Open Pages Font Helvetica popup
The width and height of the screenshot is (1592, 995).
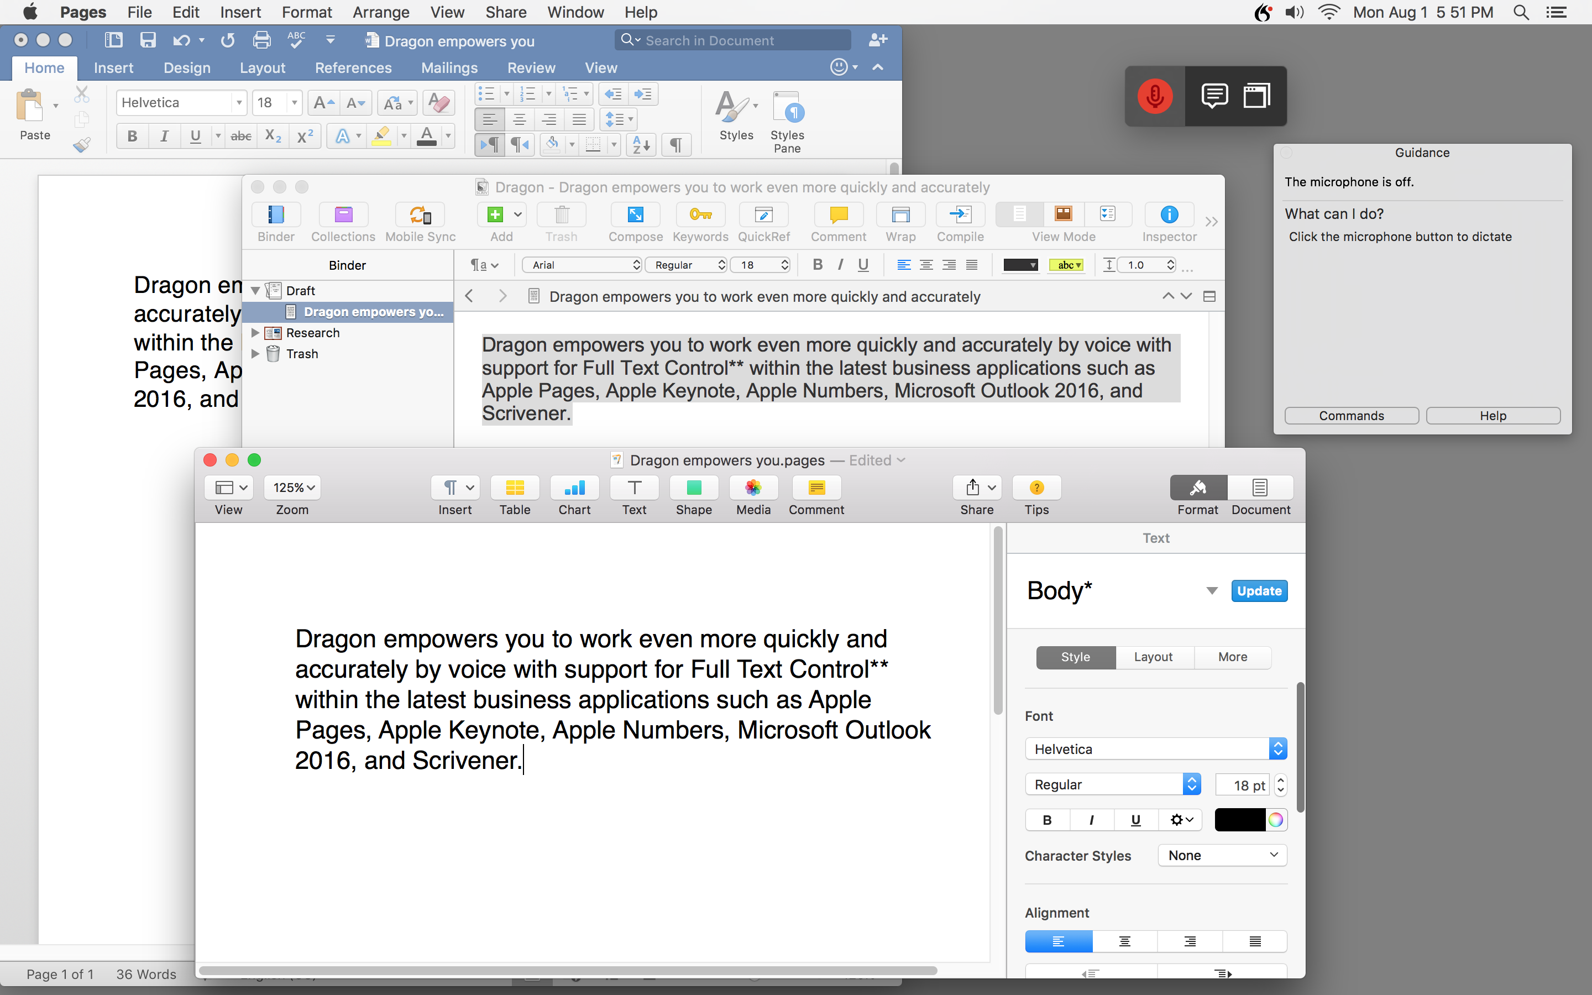[1156, 749]
